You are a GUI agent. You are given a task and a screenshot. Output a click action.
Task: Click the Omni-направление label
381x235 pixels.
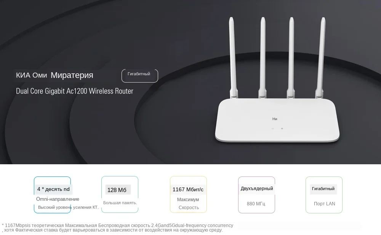[x=58, y=199]
